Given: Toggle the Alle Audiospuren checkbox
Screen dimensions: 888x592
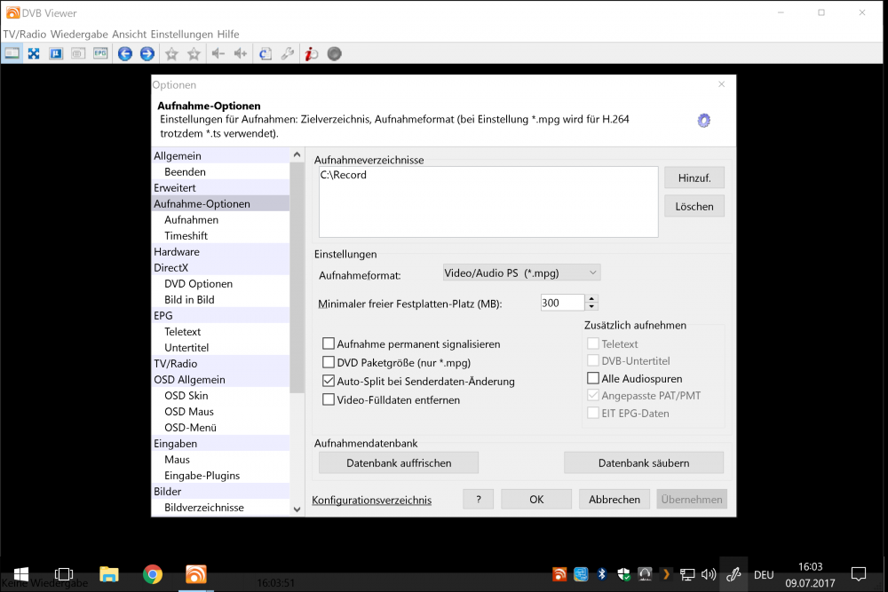Looking at the screenshot, I should click(x=593, y=379).
